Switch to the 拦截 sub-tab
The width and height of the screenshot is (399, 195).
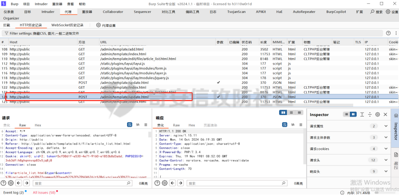(x=7, y=25)
